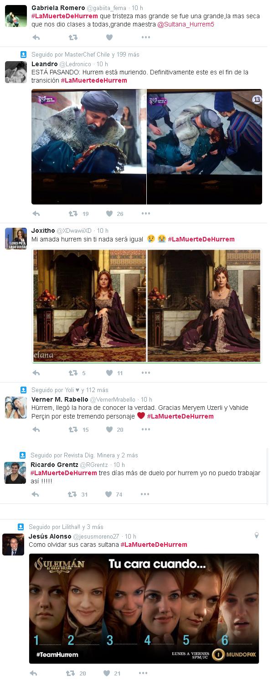Expand more options on Jesús Alonso's tweet

[143, 673]
